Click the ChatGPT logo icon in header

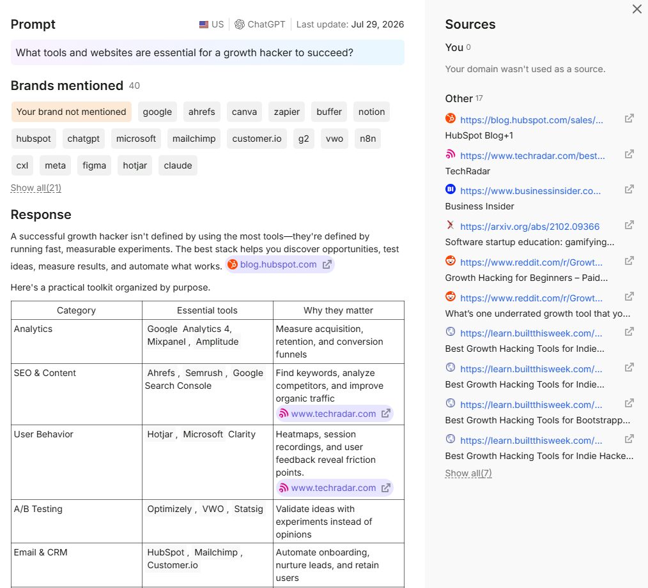pos(239,24)
